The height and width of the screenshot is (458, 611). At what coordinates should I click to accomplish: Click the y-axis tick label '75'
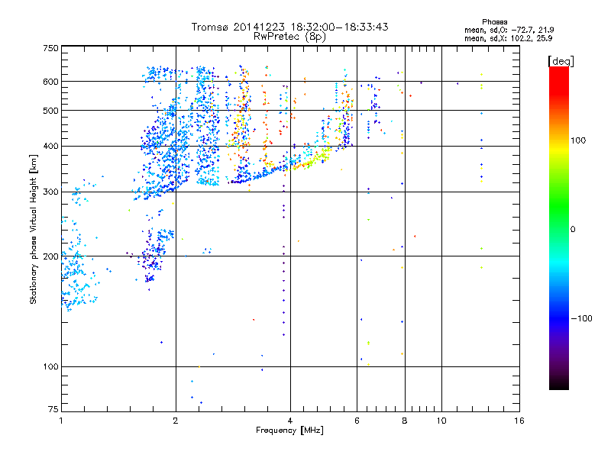[x=53, y=409]
